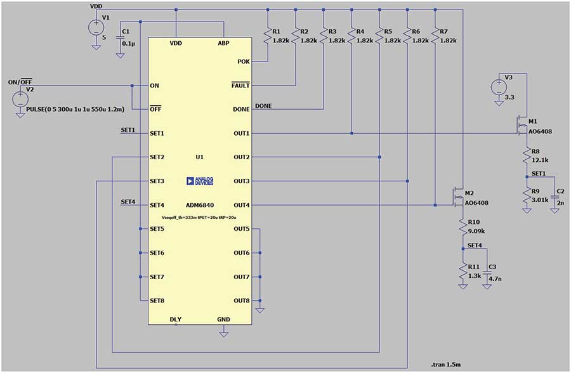Click the OUT1 pin label
Screen dimensions: 571x373
(242, 133)
